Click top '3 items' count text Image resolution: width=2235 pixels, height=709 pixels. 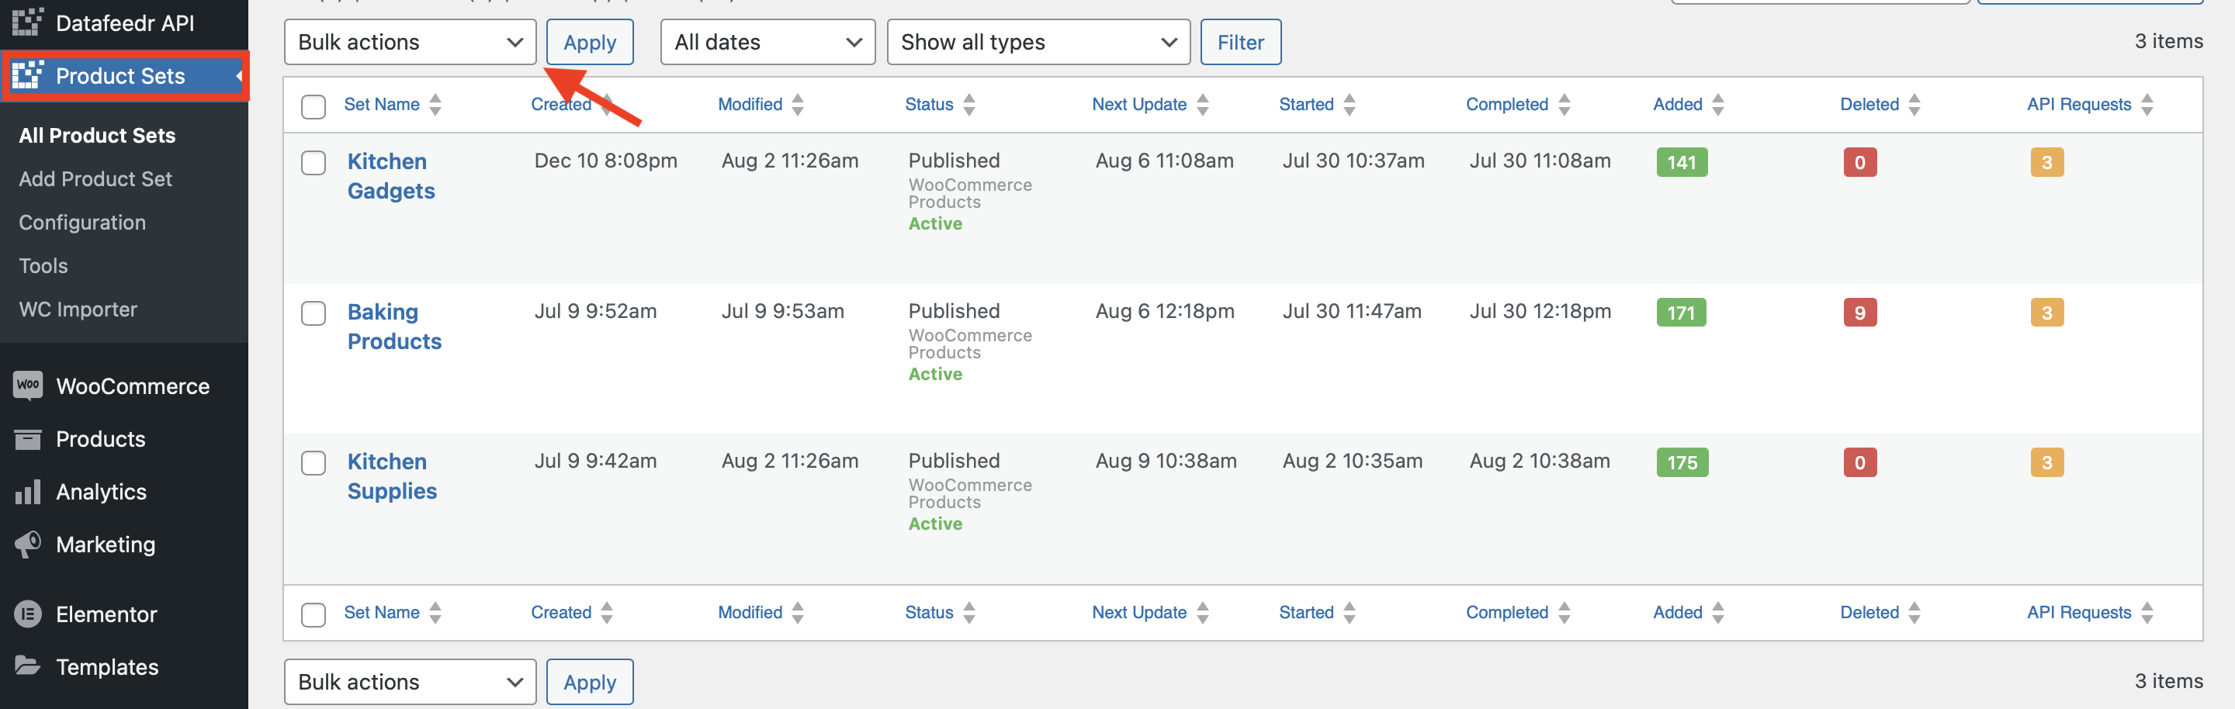point(2168,41)
